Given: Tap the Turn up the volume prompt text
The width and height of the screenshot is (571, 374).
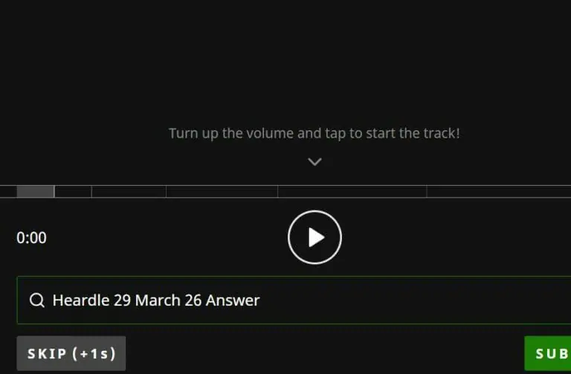Looking at the screenshot, I should 314,133.
